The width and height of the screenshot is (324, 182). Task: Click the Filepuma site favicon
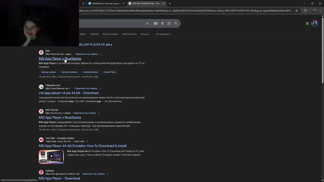(x=41, y=87)
